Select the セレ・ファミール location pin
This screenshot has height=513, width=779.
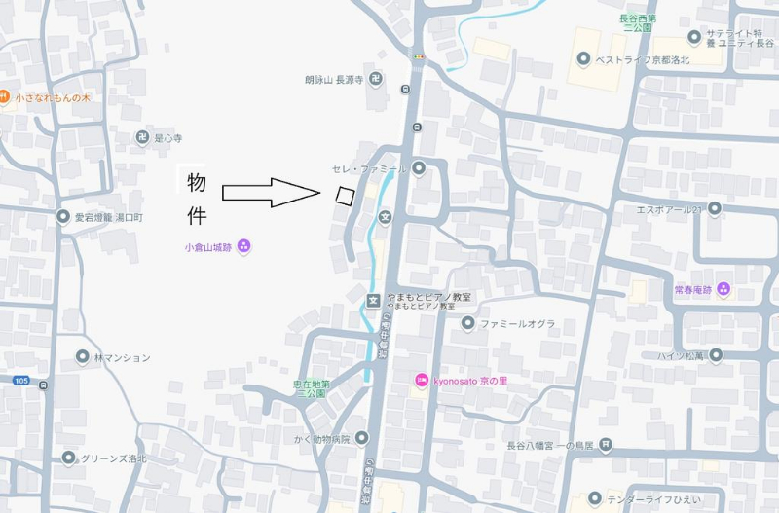[419, 168]
